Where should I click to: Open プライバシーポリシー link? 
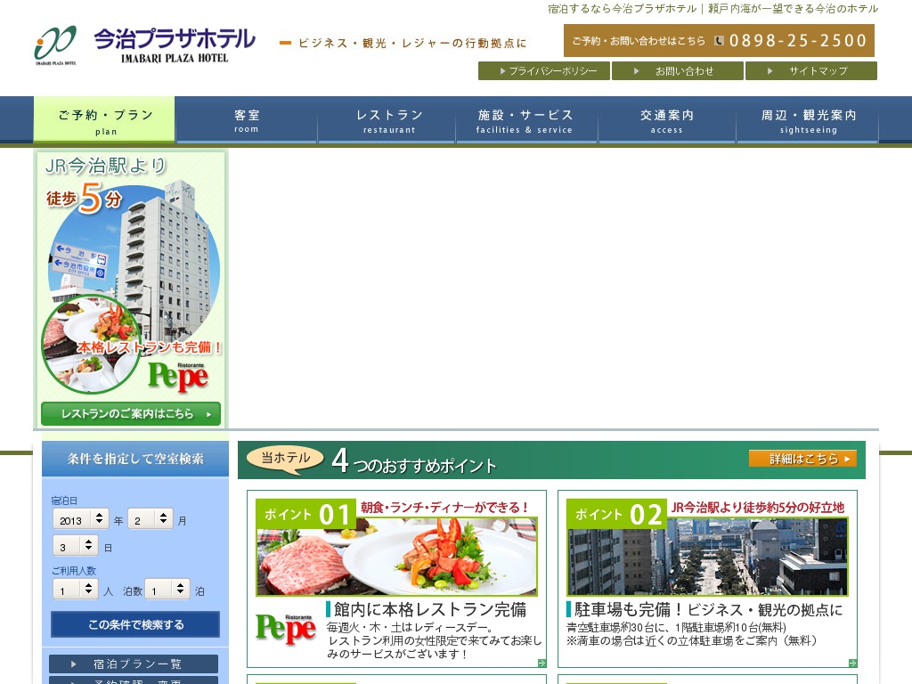point(544,71)
